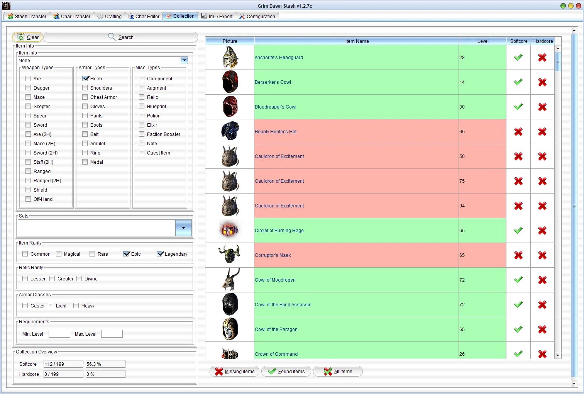Click the Max. Level input field
The height and width of the screenshot is (394, 584).
tap(112, 334)
